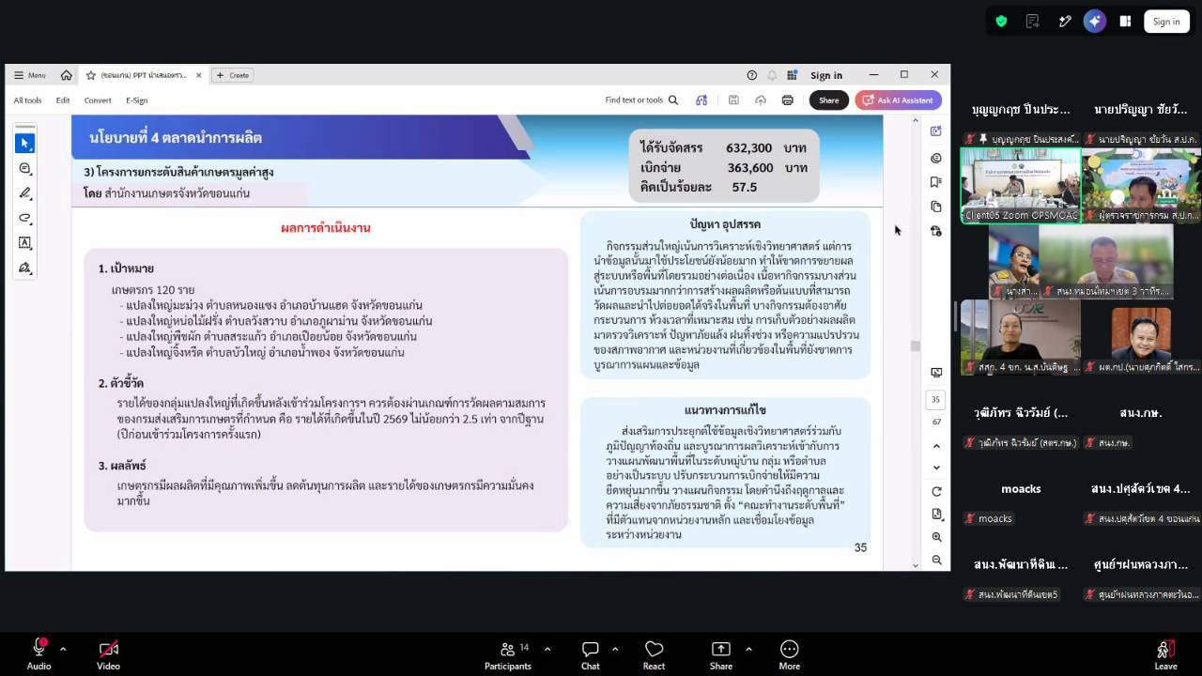Choose the Select arrow tool
The height and width of the screenshot is (676, 1202).
coord(25,143)
